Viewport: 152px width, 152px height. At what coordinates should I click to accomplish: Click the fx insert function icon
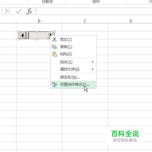click(x=29, y=11)
